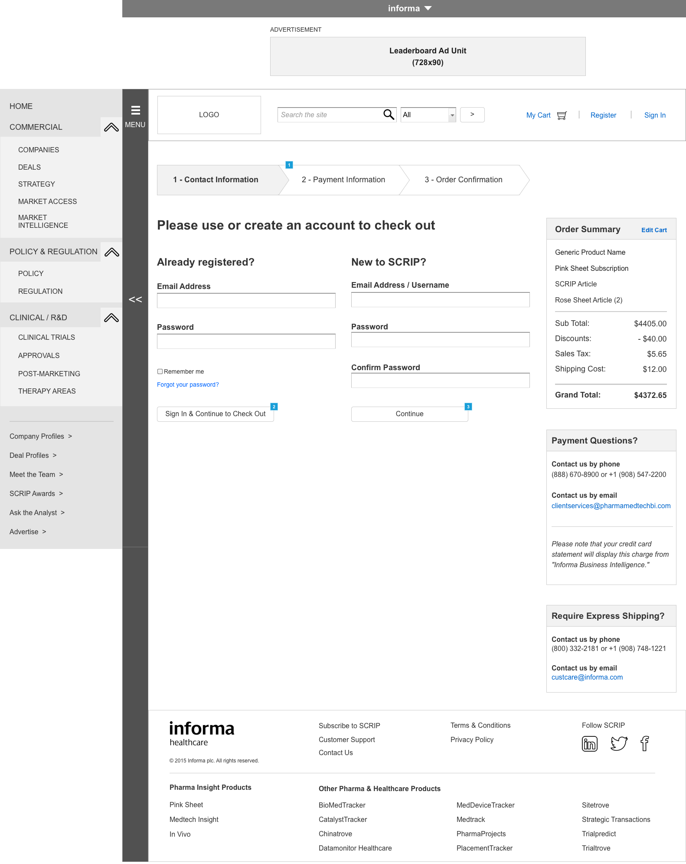
Task: Open THERAPY AREAS menu item
Action: click(47, 391)
